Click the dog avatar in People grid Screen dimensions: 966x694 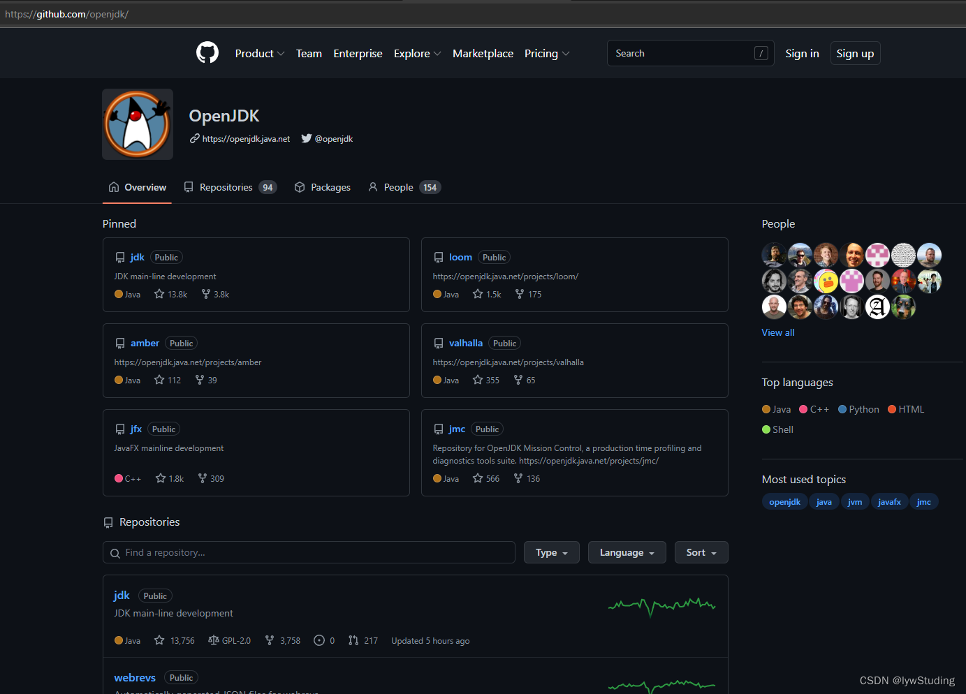(x=903, y=307)
